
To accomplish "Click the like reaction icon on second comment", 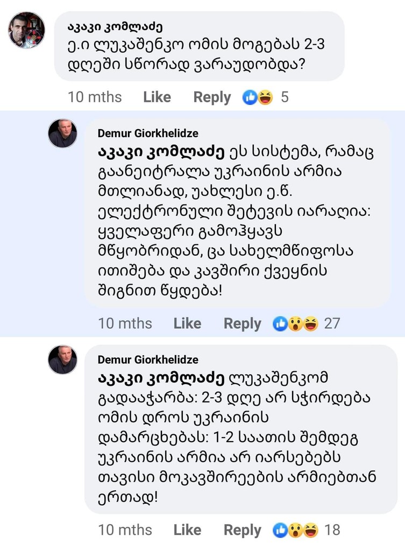I will tap(280, 323).
